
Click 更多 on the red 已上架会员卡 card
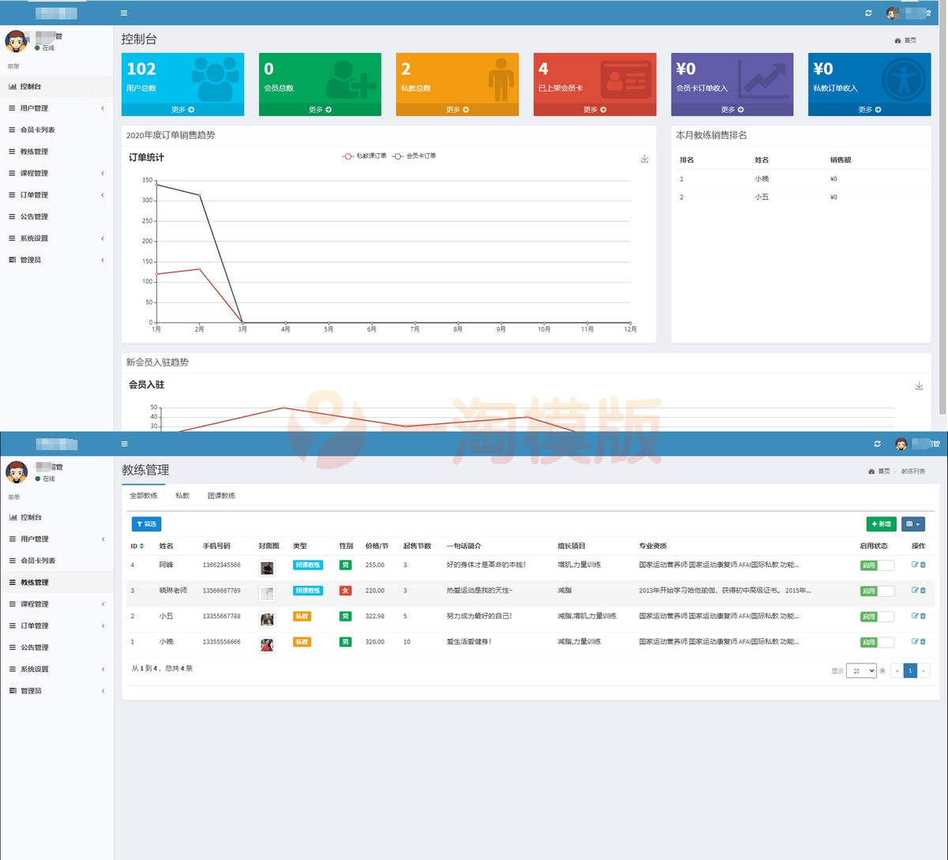[594, 110]
